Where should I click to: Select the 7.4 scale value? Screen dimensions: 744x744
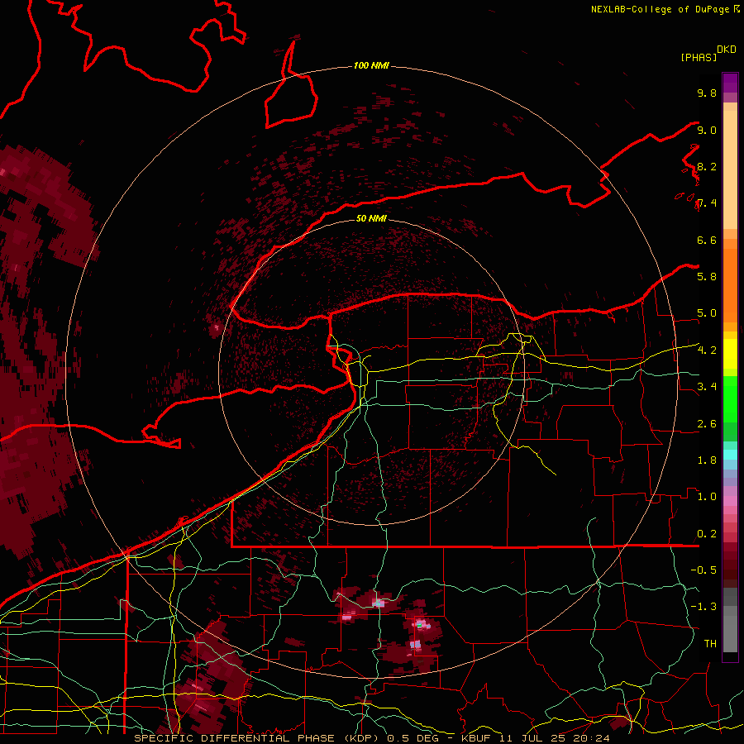[x=707, y=203]
